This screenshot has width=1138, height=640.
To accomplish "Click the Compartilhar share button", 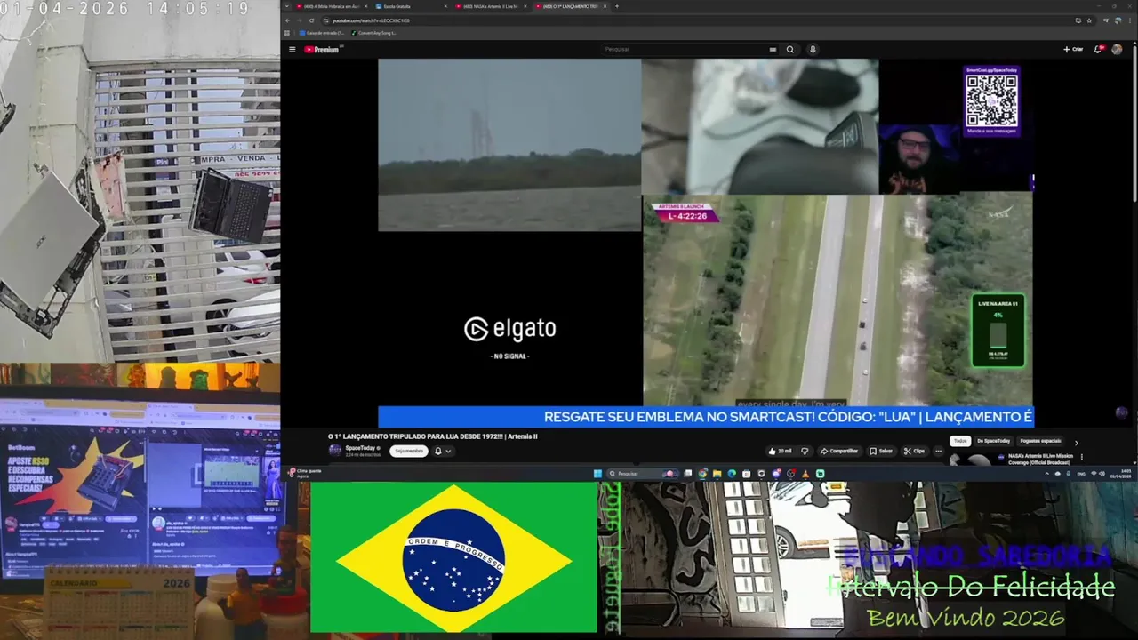I will pyautogui.click(x=839, y=451).
